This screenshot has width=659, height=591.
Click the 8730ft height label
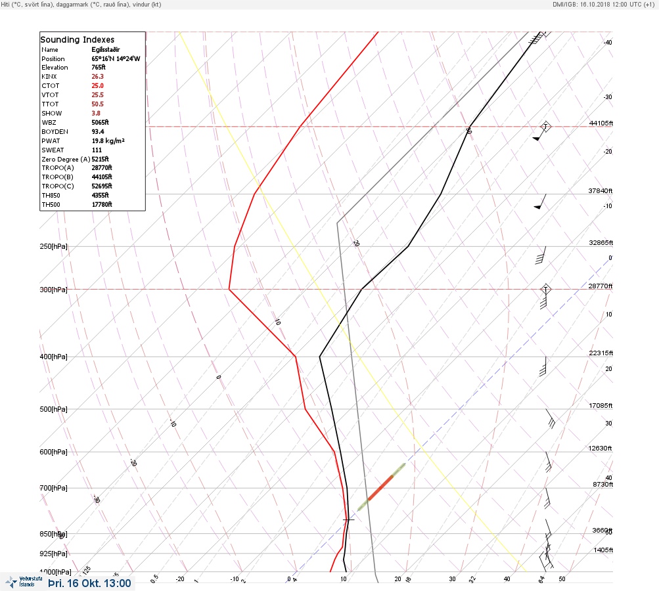(x=603, y=485)
